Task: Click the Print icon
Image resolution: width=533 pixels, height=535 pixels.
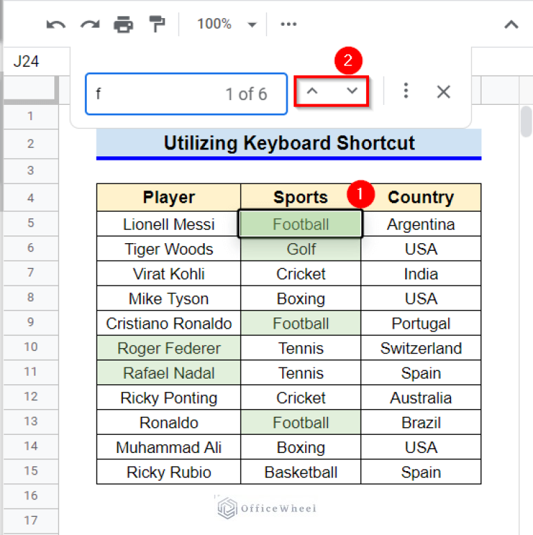Action: 123,24
